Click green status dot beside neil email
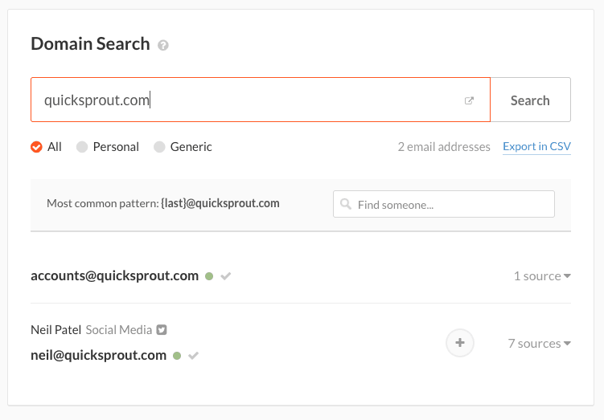Screen dimensions: 604x420 tap(177, 355)
